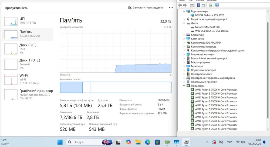Expand the Портативні пристрої node
This screenshot has height=147, width=270.
click(184, 70)
